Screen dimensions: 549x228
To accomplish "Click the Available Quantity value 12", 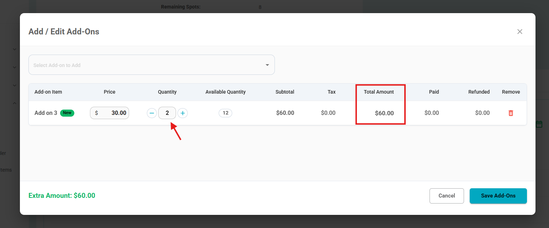I will [225, 113].
